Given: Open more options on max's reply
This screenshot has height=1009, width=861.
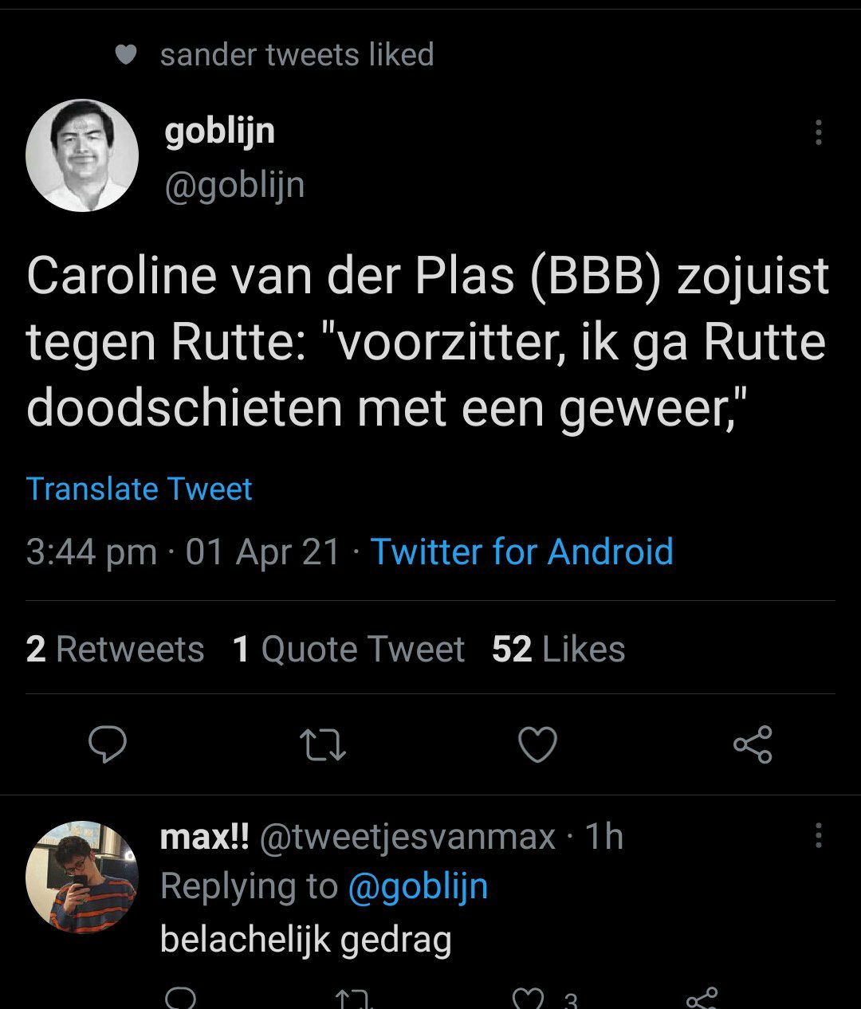Looking at the screenshot, I should (x=818, y=835).
